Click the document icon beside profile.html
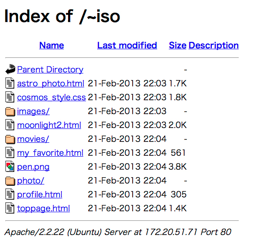This screenshot has width=262, height=244. click(x=10, y=194)
